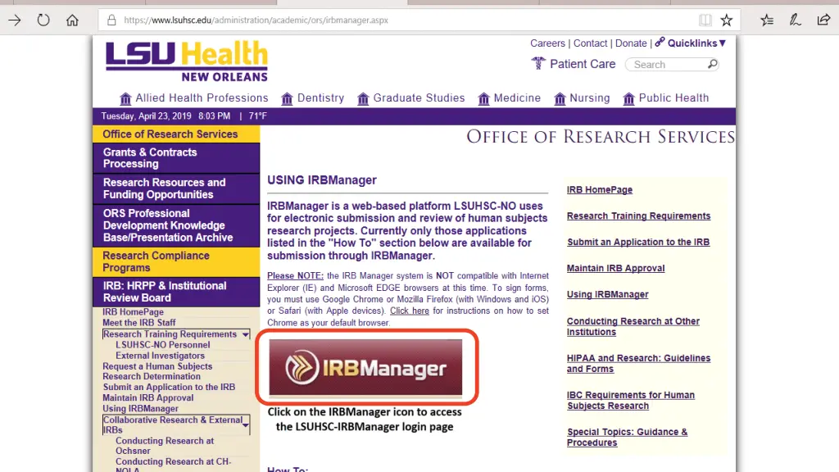Open IRB HomePage in left sidebar
The height and width of the screenshot is (472, 839).
pyautogui.click(x=134, y=312)
